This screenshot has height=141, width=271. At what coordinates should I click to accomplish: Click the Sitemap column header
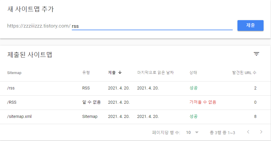(14, 73)
